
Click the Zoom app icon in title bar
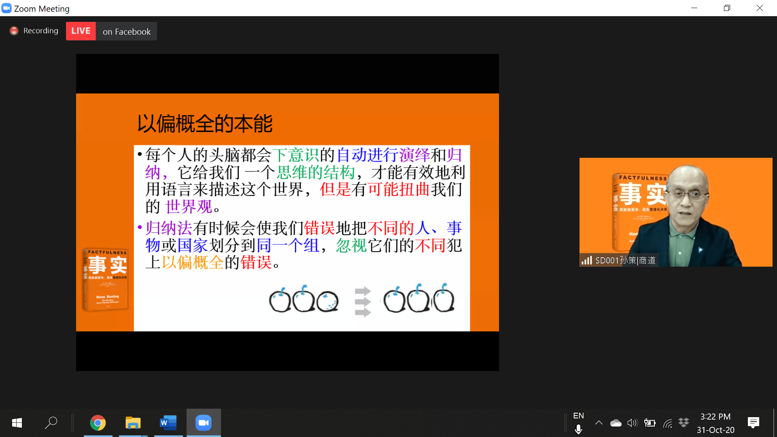(6, 8)
